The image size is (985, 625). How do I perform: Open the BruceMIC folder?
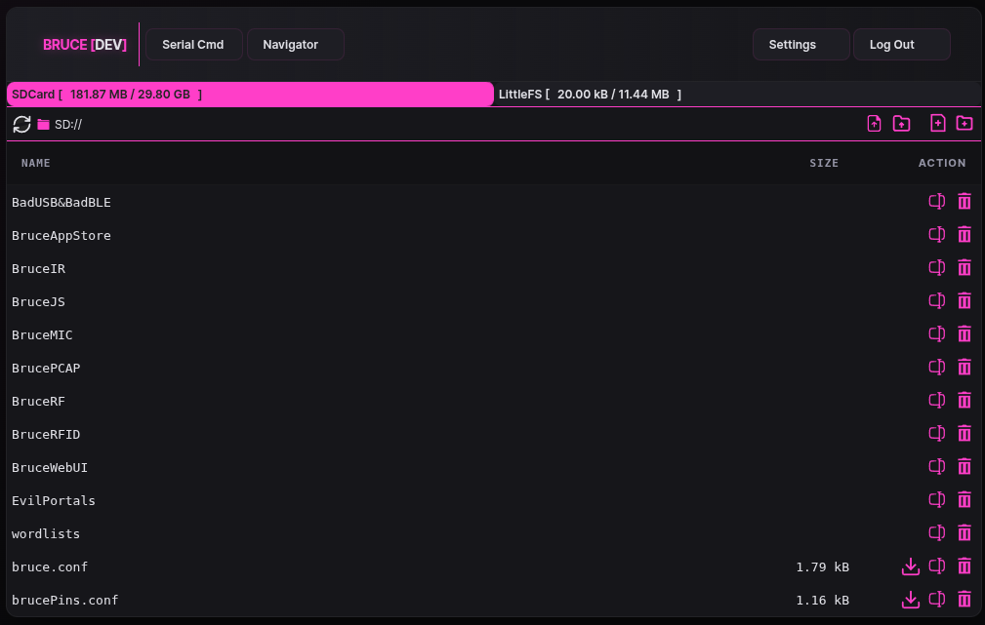coord(42,335)
